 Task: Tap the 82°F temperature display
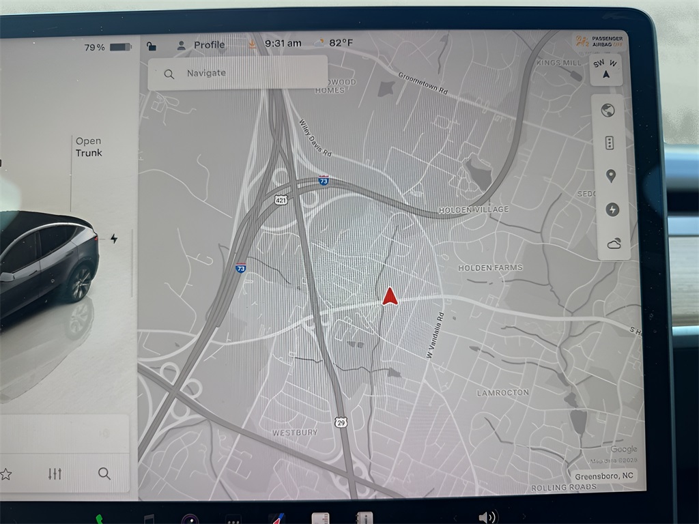tap(334, 43)
